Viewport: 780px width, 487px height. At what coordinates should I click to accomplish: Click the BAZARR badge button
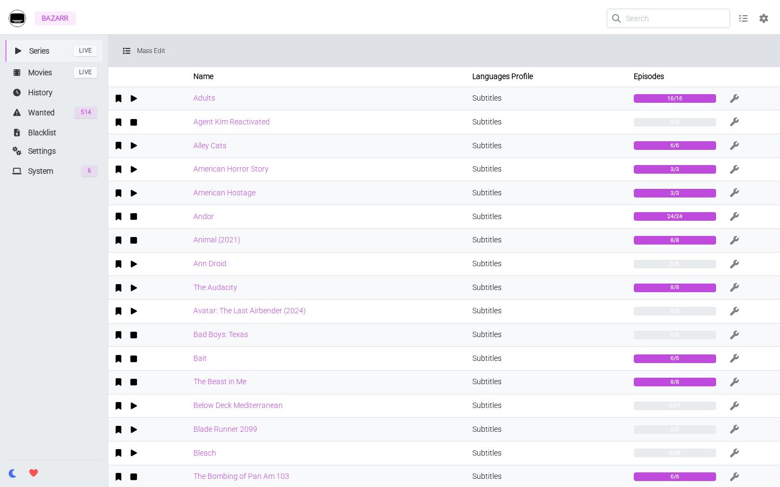pyautogui.click(x=55, y=18)
